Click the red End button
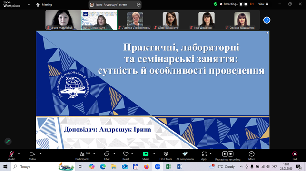The width and height of the screenshot is (306, 172). [x=295, y=156]
